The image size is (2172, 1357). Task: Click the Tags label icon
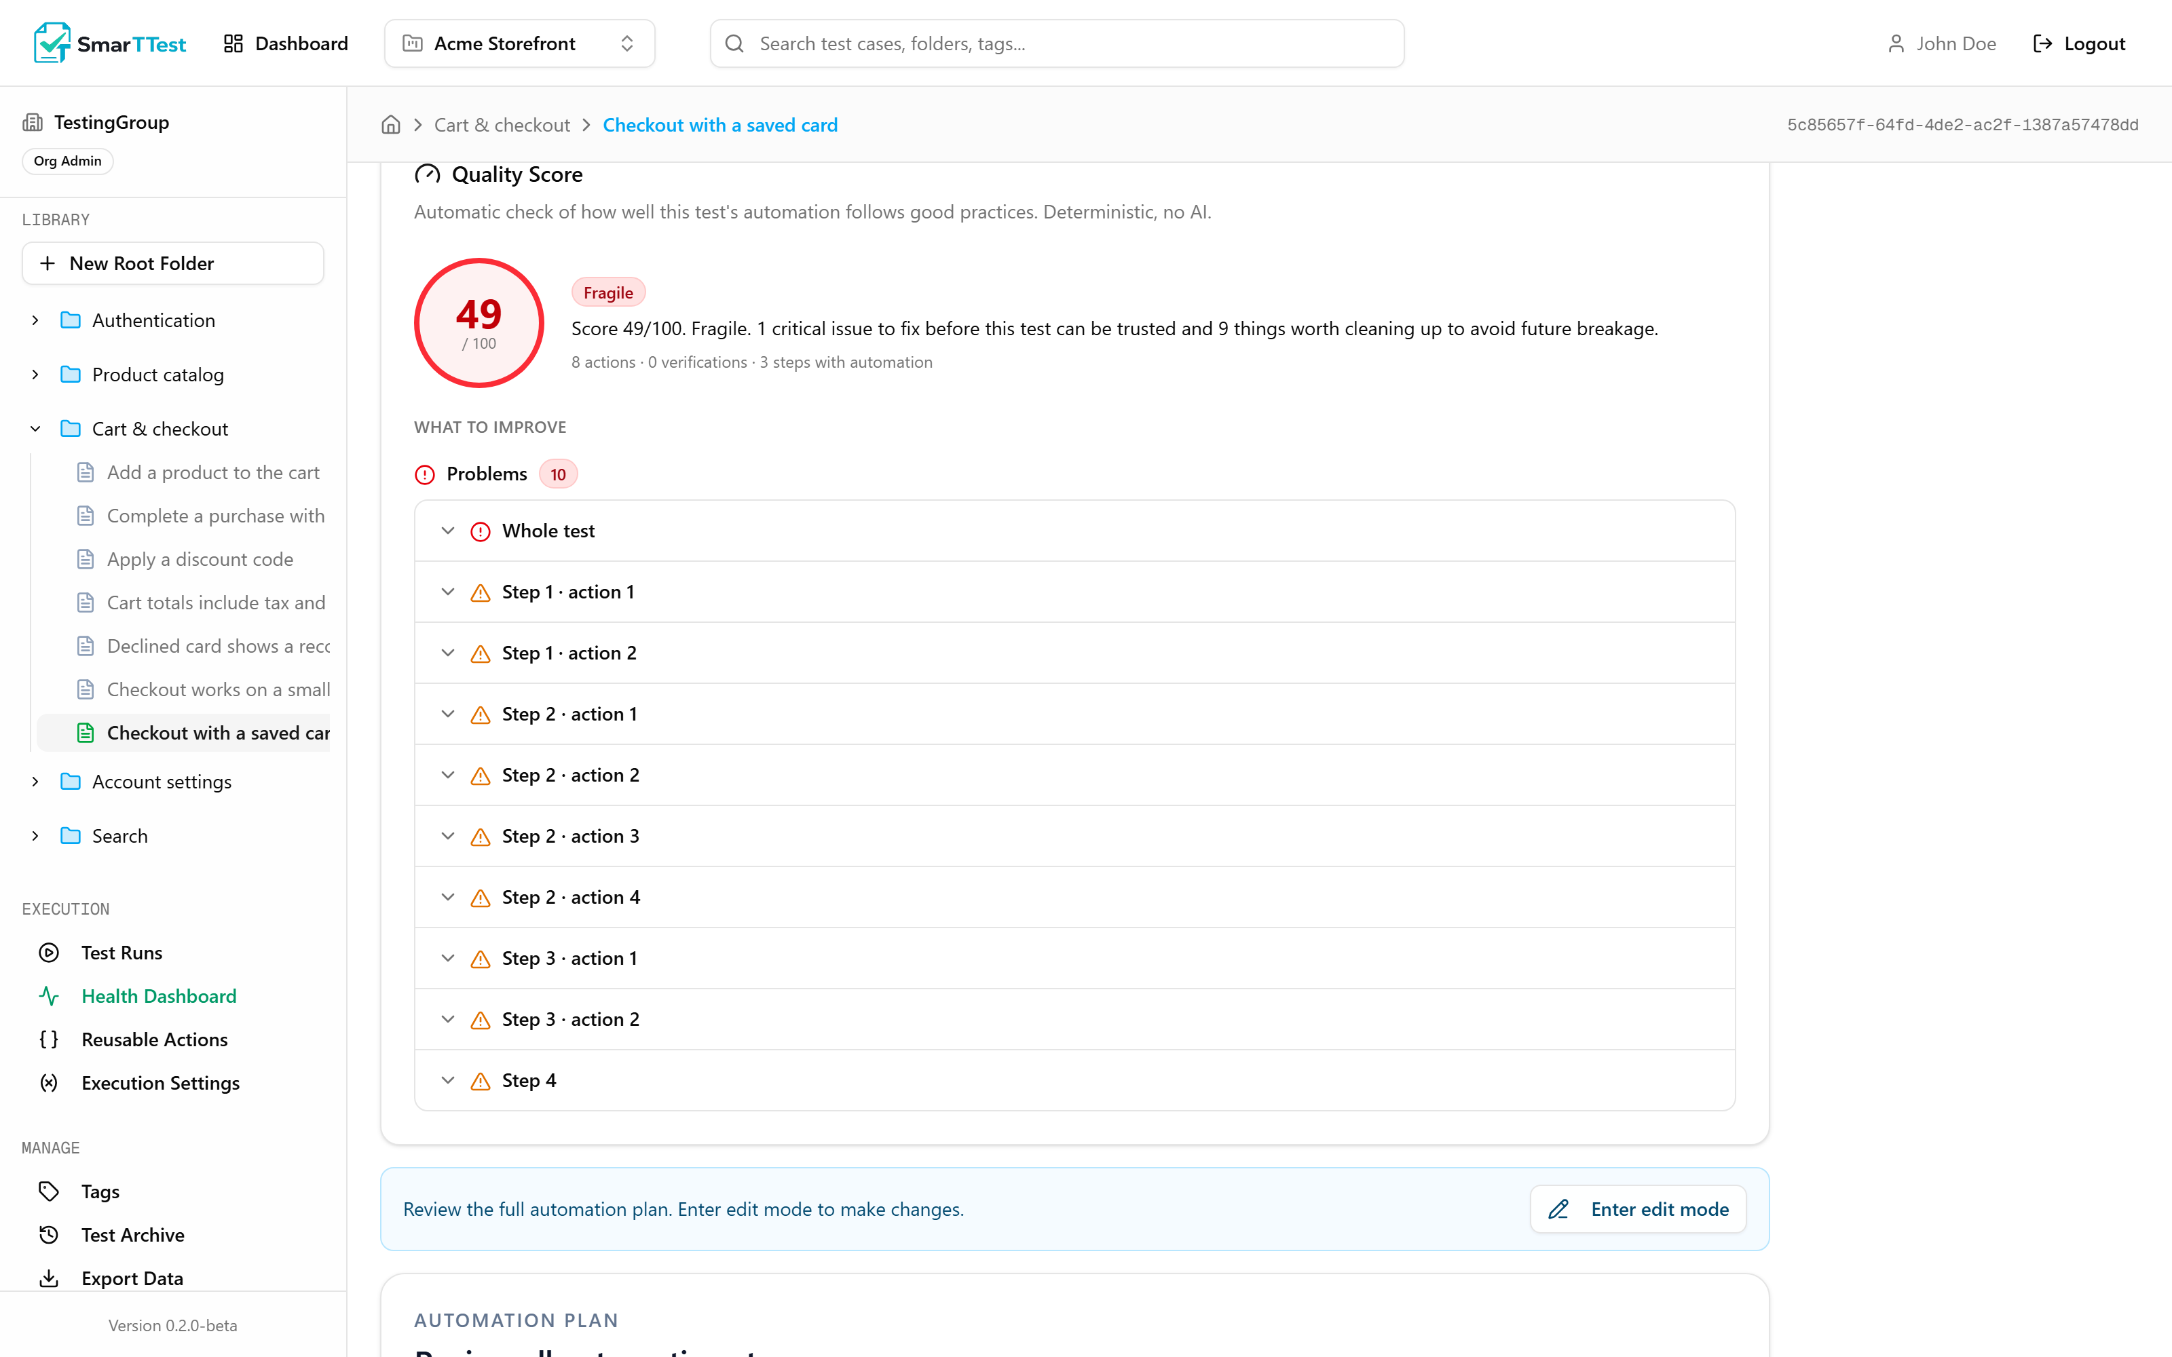tap(50, 1191)
